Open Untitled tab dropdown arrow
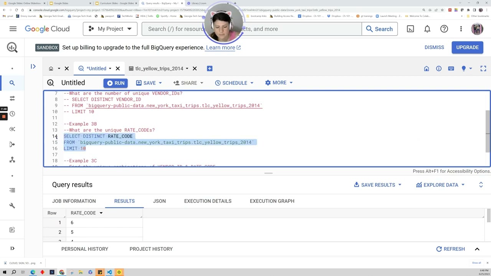491x276 pixels. pos(110,69)
